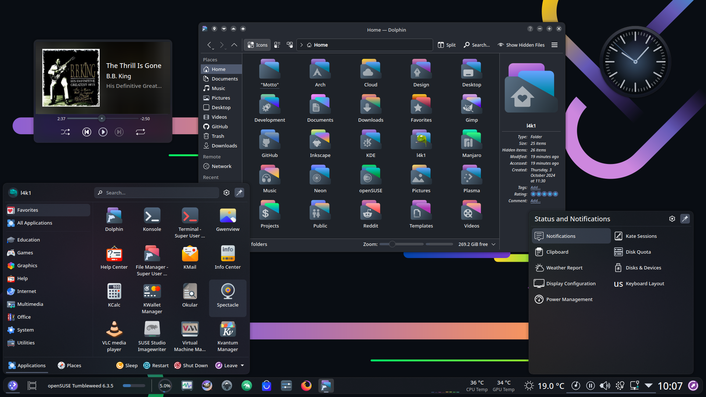The width and height of the screenshot is (706, 397).
Task: Open Search in Dolphin toolbar
Action: [x=477, y=45]
